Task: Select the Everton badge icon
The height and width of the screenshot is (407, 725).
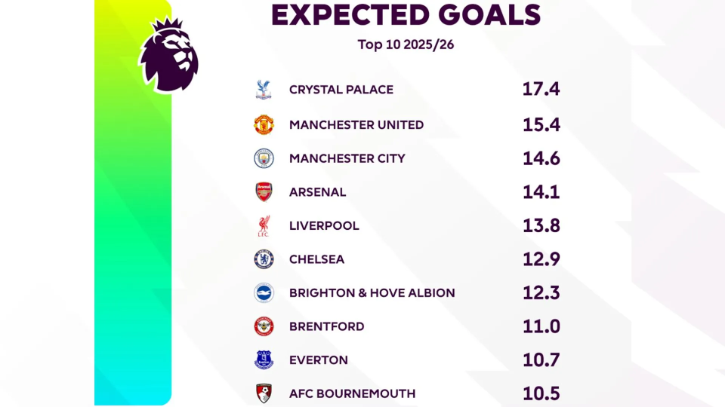Action: 264,360
